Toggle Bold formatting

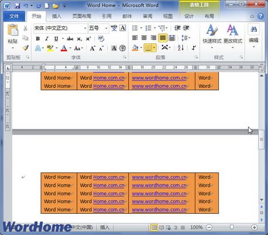pos(38,39)
